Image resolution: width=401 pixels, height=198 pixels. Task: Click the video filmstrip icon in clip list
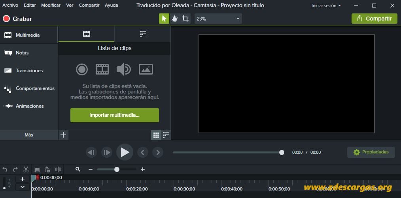pyautogui.click(x=102, y=69)
